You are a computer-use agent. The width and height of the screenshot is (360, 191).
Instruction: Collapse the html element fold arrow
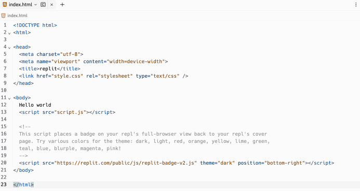pos(9,34)
